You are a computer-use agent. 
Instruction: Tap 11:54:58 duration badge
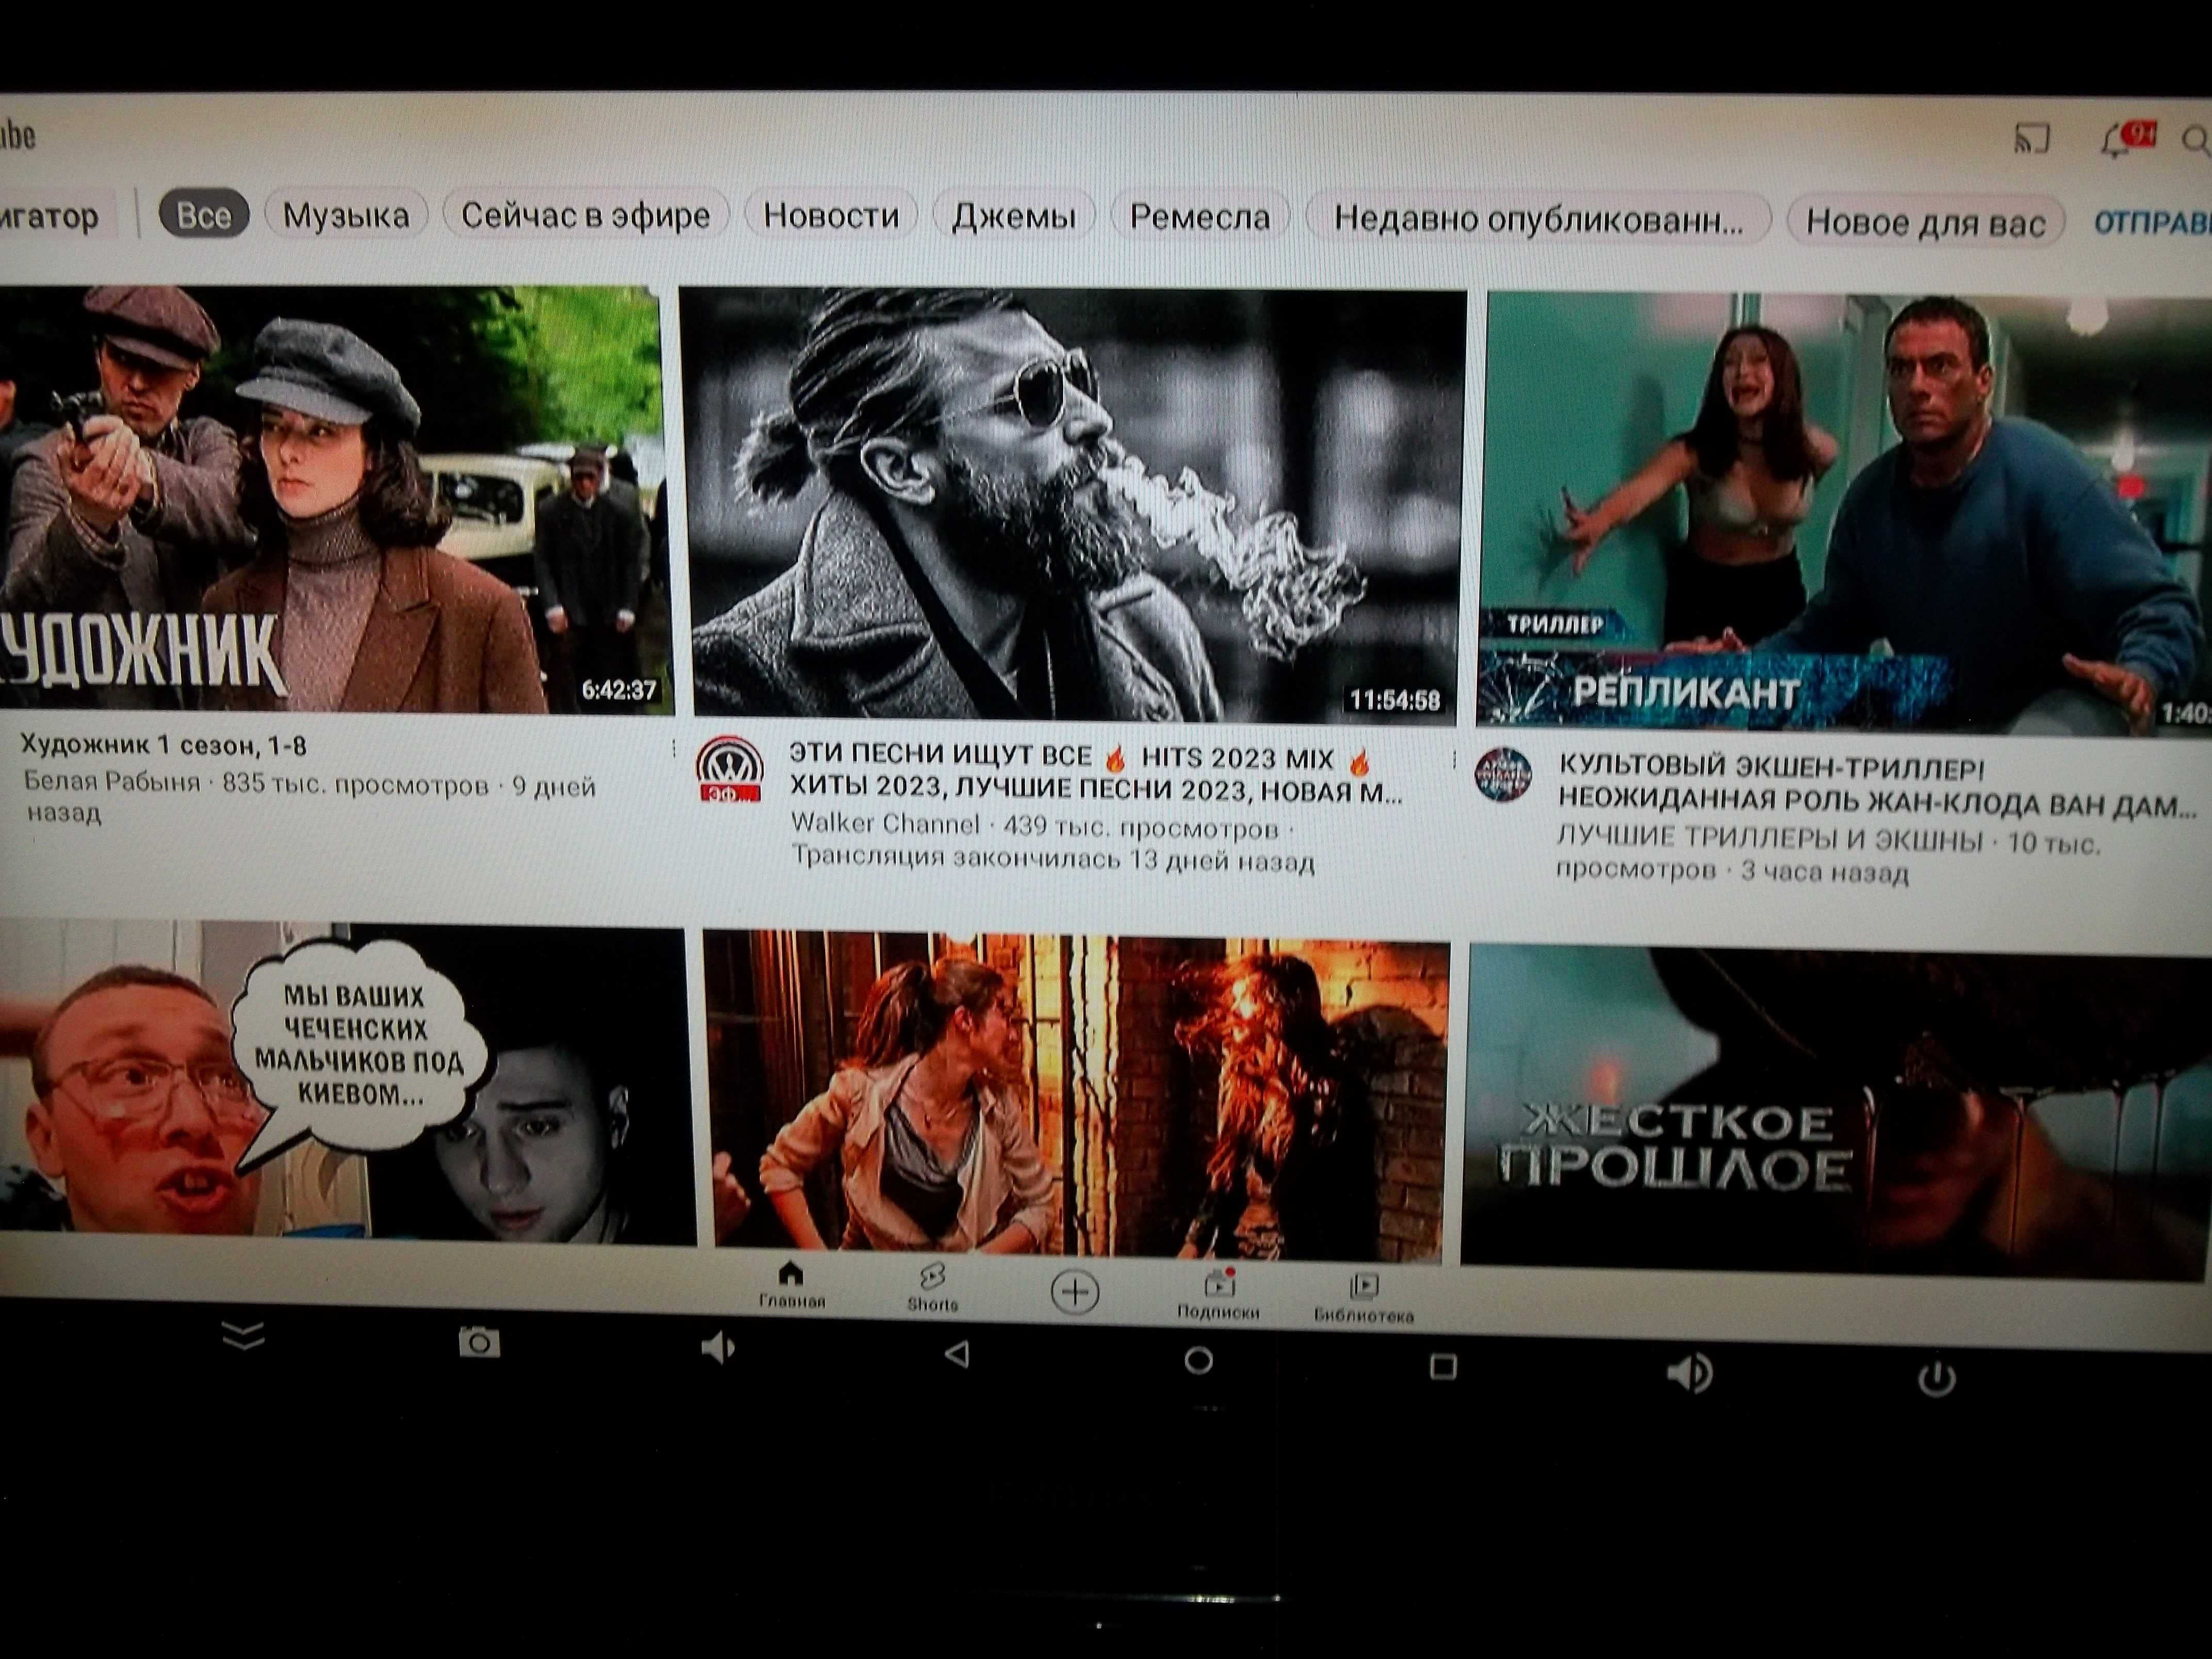click(1394, 699)
